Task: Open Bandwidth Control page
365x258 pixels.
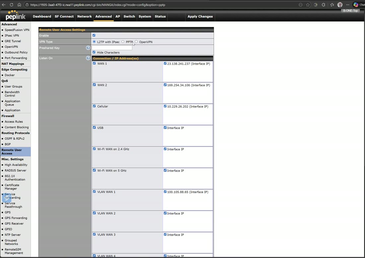Action: pyautogui.click(x=12, y=94)
